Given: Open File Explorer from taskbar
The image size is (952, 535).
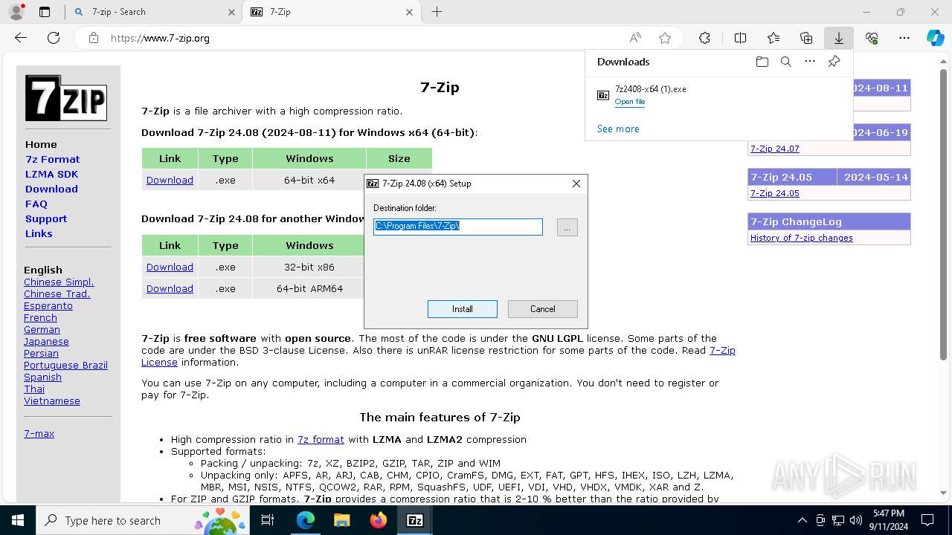Looking at the screenshot, I should pyautogui.click(x=342, y=520).
